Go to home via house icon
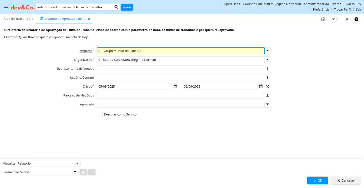 pyautogui.click(x=323, y=19)
